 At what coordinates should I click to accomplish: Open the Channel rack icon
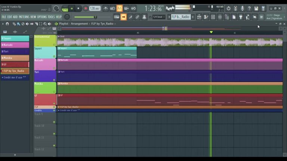(213, 17)
